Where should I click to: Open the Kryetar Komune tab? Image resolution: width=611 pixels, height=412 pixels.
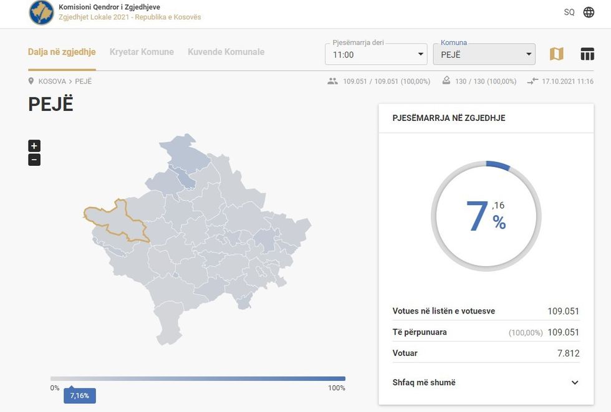click(142, 52)
